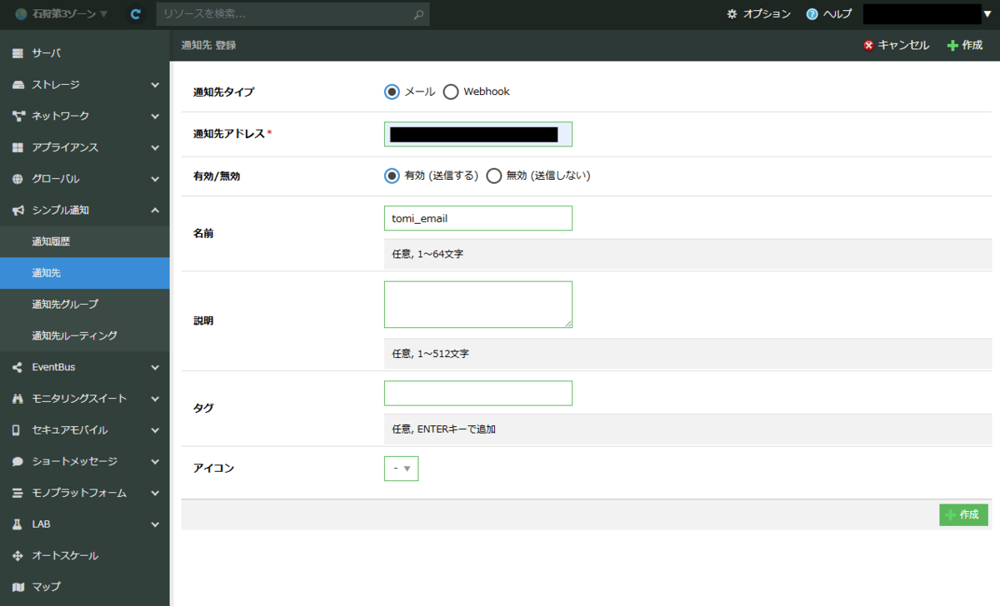Viewport: 1000px width, 606px height.
Task: Open 通知先ルーティング submenu item
Action: (84, 335)
